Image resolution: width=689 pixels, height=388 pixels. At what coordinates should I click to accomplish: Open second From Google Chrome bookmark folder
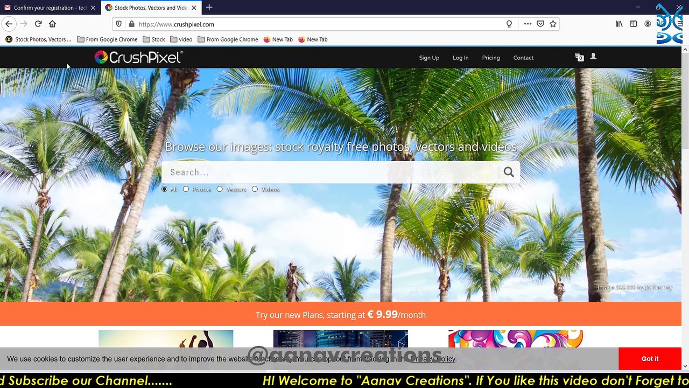coord(228,39)
